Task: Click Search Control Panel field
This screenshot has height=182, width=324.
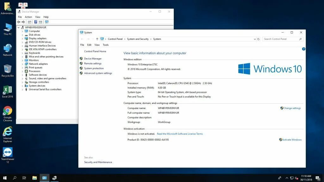Action: [x=283, y=39]
